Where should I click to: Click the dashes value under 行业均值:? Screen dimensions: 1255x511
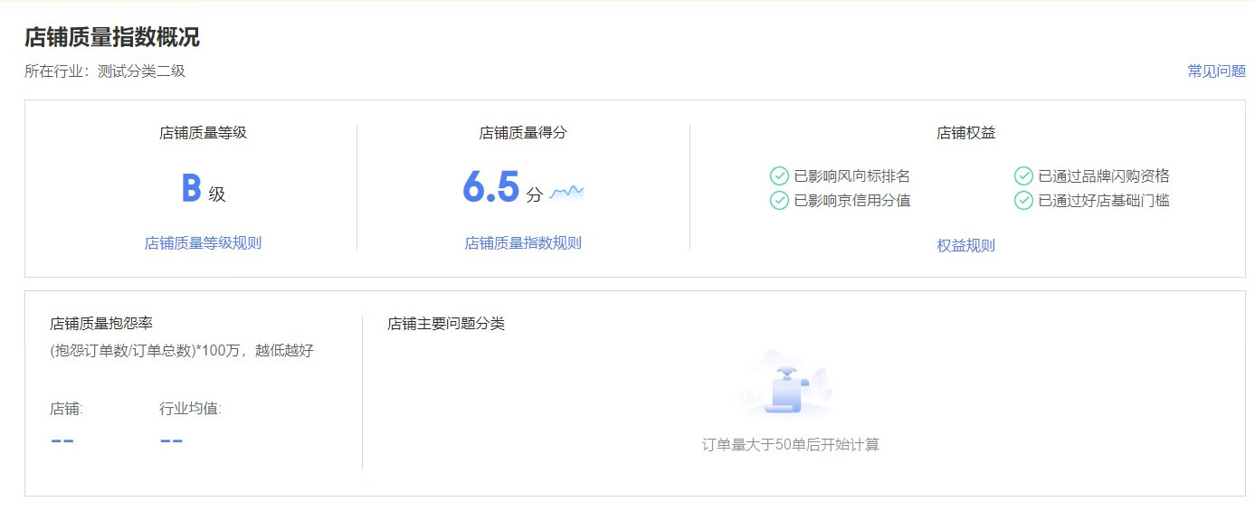click(x=171, y=441)
